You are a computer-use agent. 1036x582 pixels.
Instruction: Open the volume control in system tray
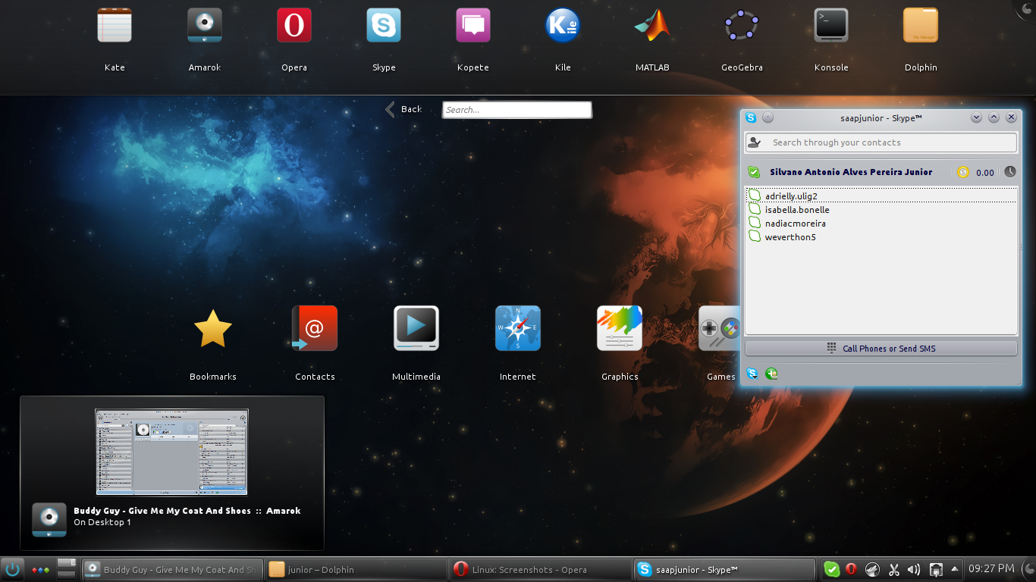(x=914, y=569)
